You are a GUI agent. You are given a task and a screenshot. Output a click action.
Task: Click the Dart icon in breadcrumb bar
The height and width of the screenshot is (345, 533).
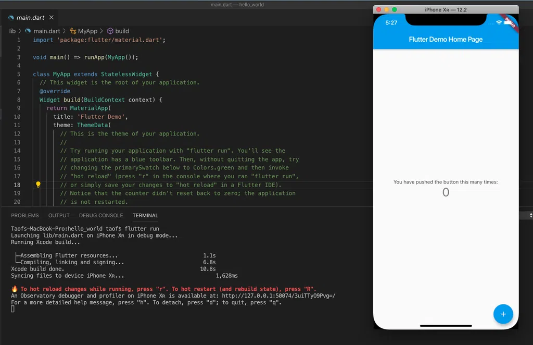click(28, 31)
